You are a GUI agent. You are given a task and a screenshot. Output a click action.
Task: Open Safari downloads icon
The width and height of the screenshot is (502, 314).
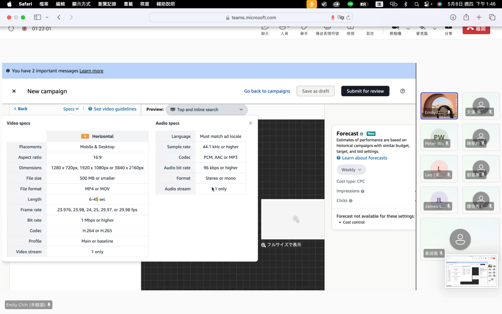(x=453, y=17)
